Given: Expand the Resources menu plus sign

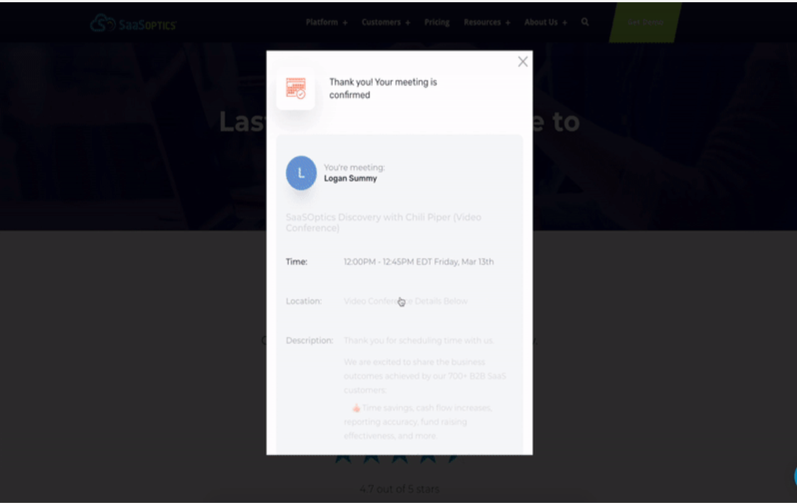Looking at the screenshot, I should point(508,23).
